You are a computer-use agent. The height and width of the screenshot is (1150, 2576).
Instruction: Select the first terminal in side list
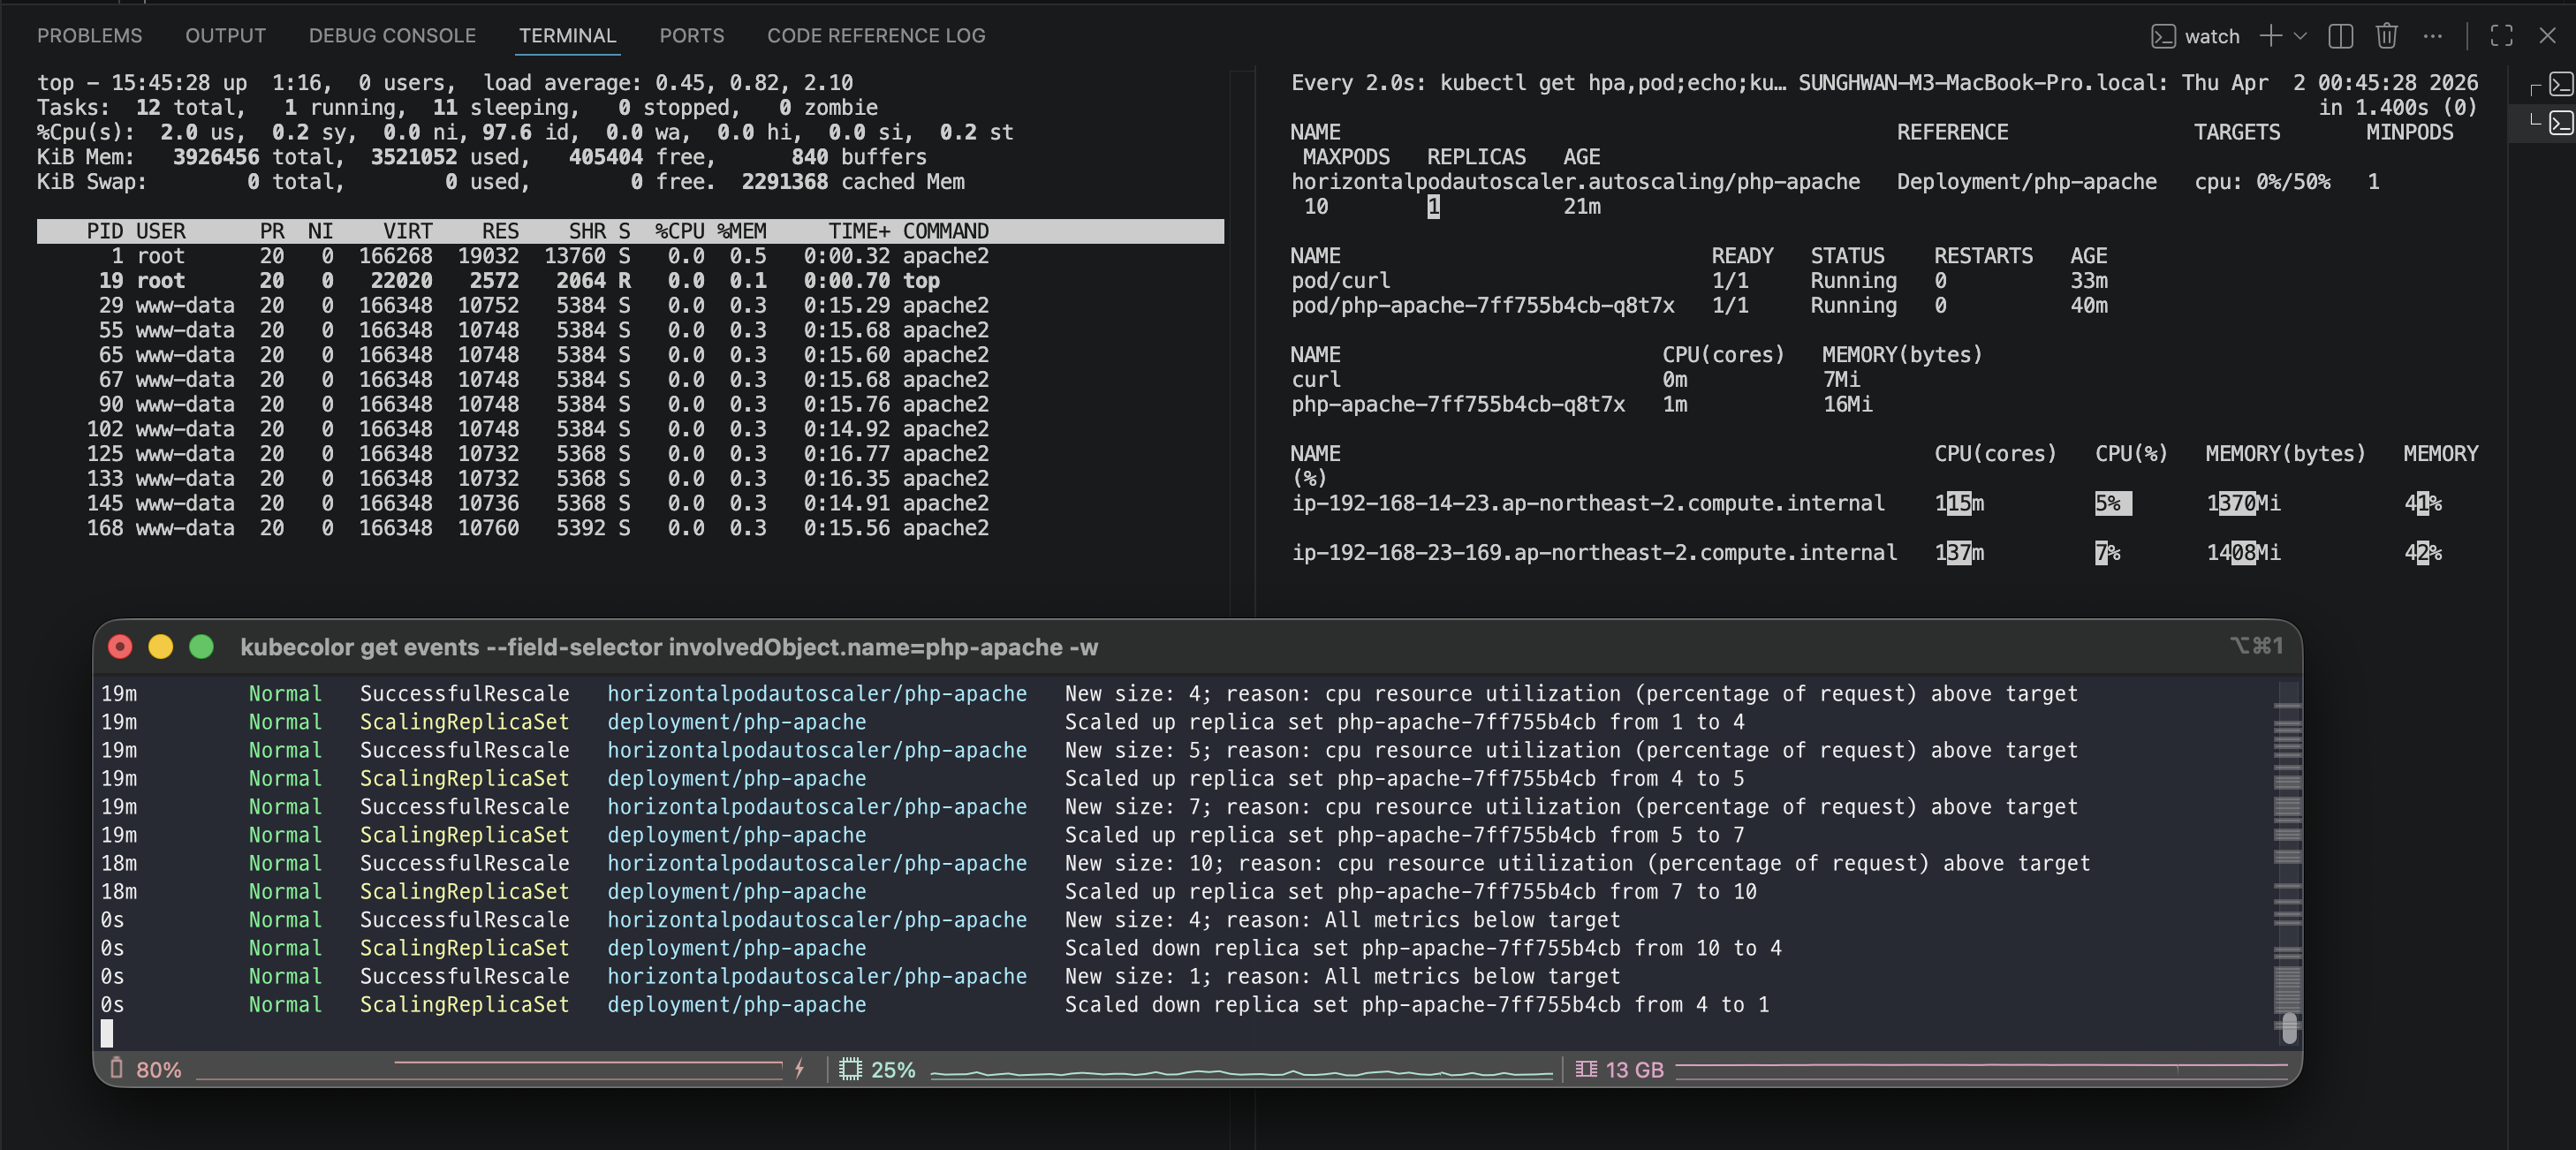coord(2560,84)
